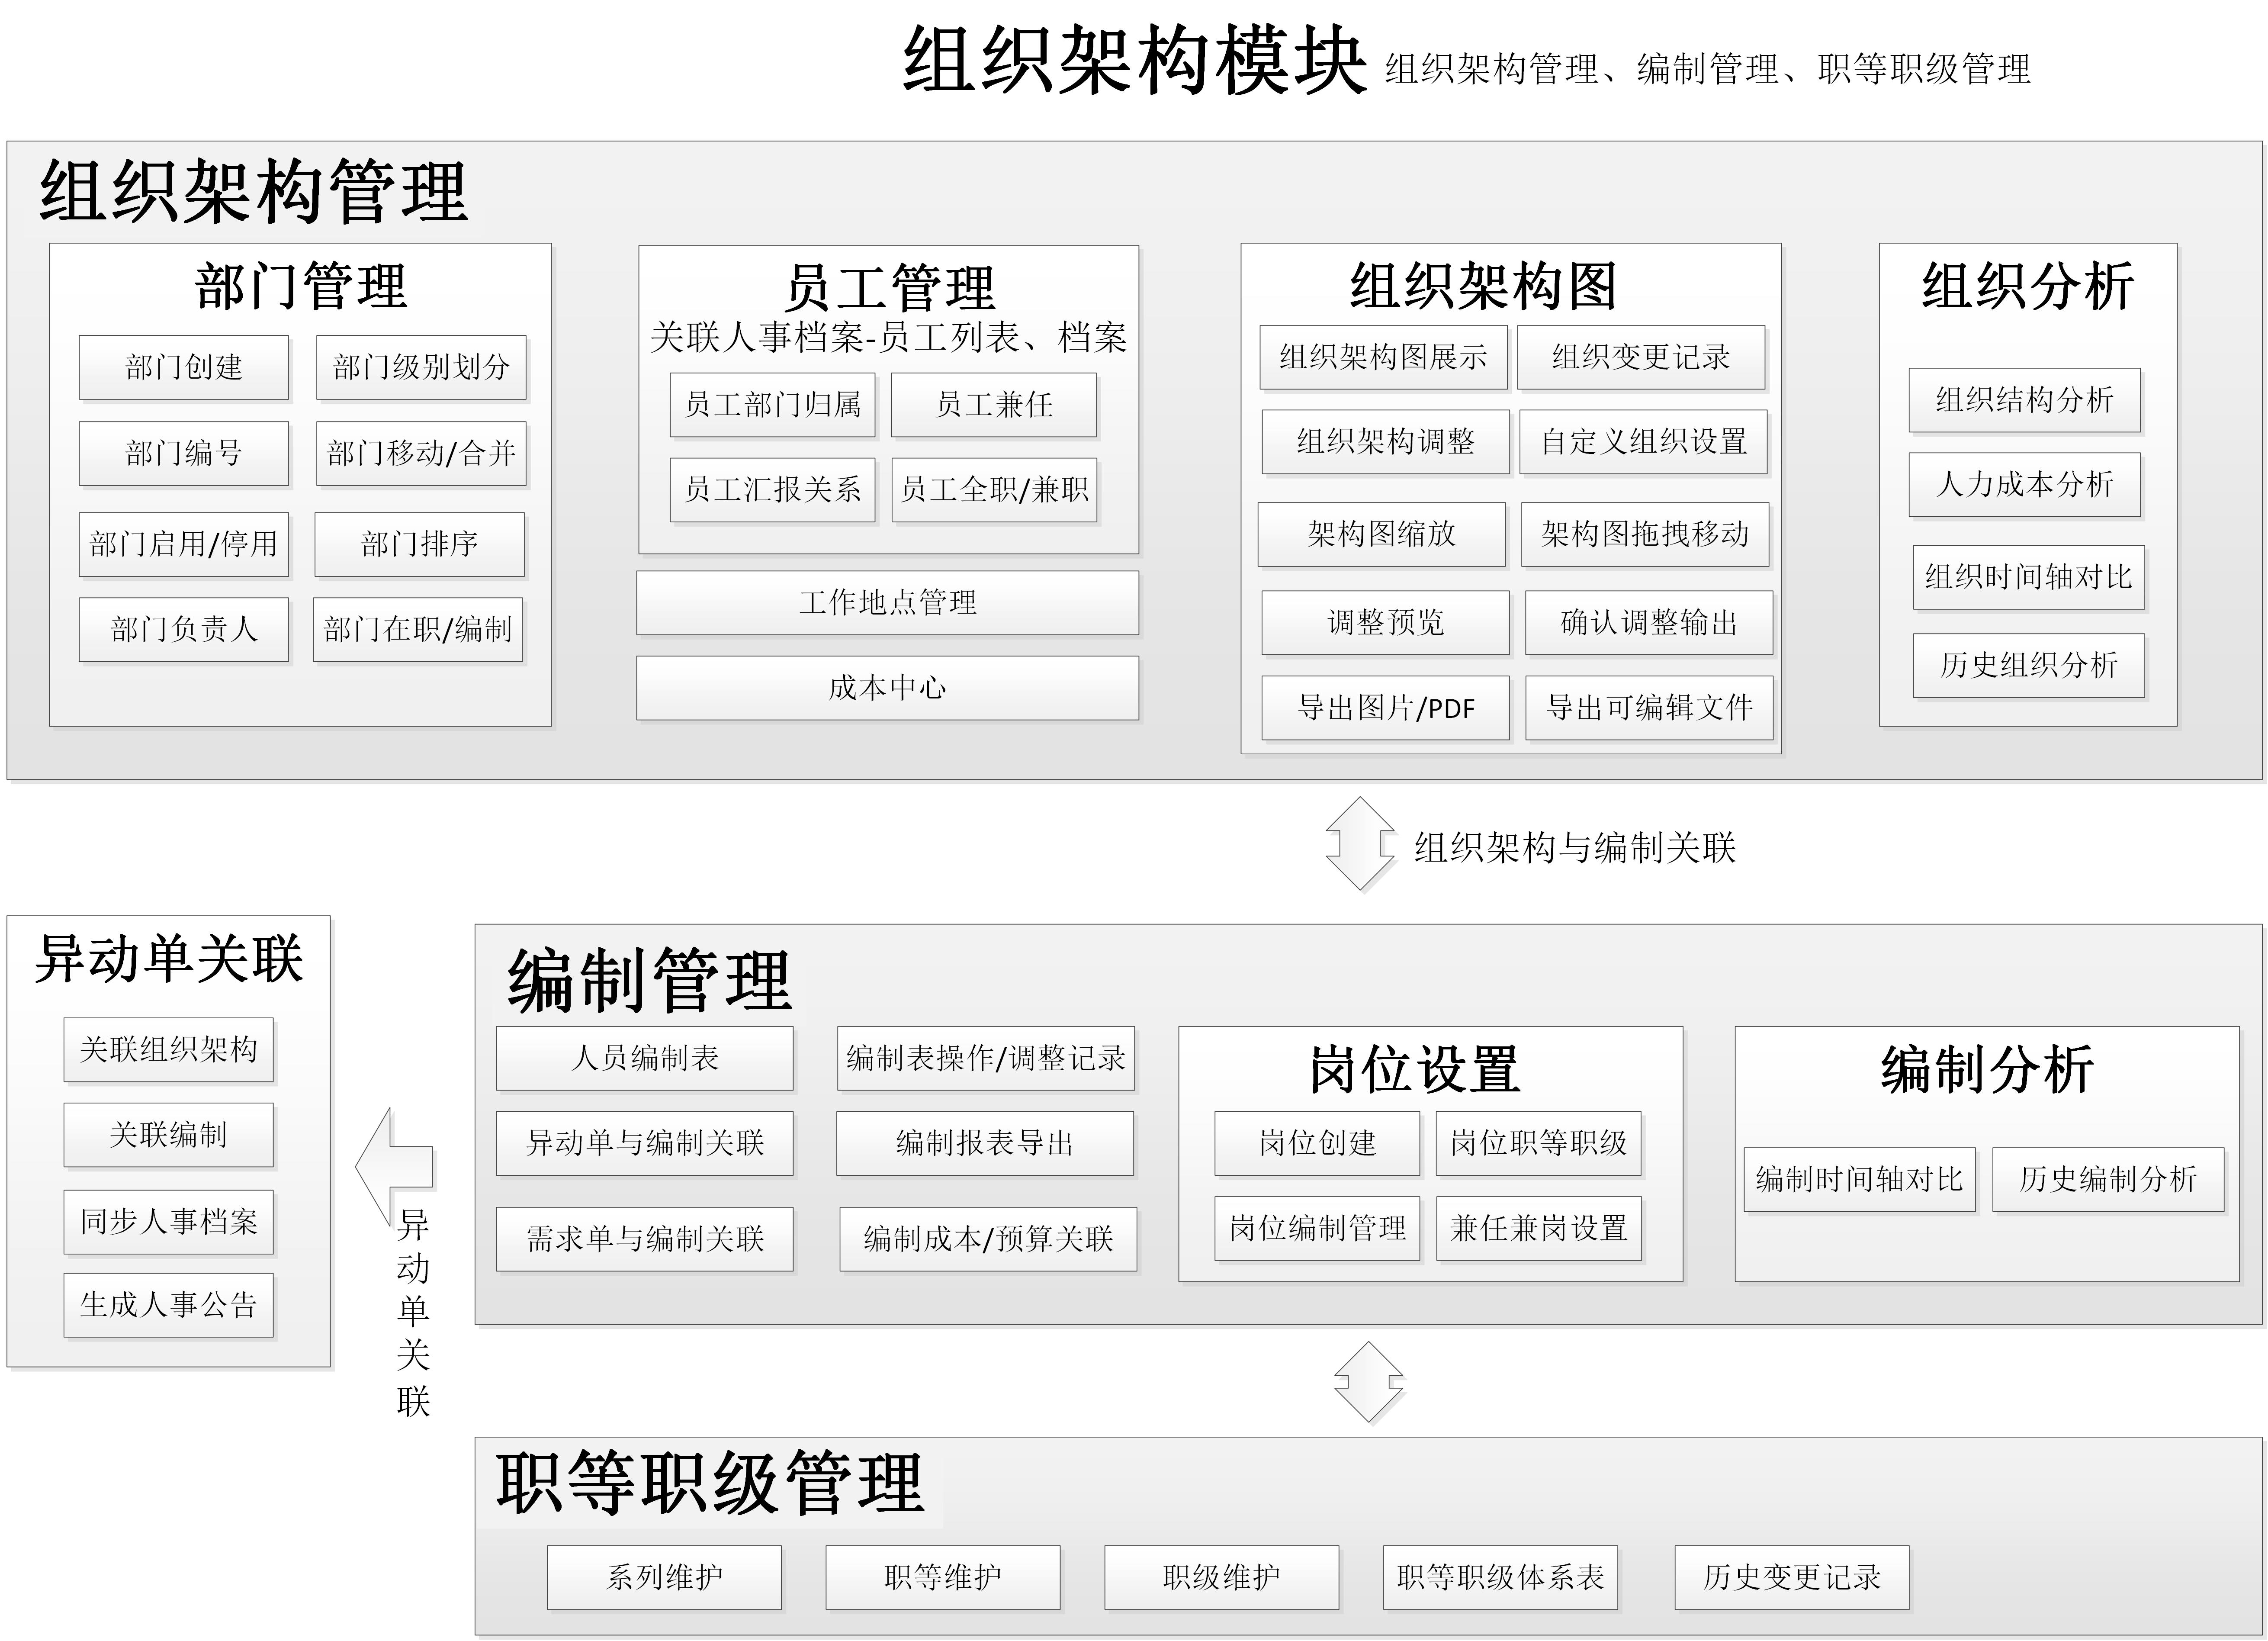Click 组织时间轴对比 box
This screenshot has height=1641, width=2268.
[x=2029, y=577]
